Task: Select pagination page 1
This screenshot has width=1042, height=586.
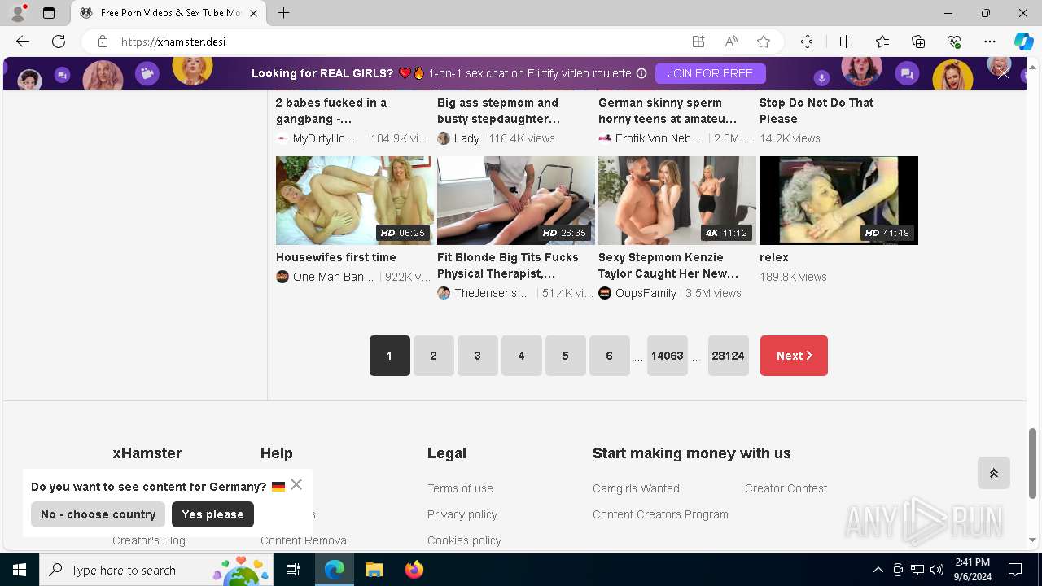Action: [x=390, y=356]
